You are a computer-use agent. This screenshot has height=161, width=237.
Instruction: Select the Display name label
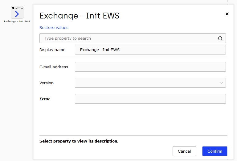point(52,50)
